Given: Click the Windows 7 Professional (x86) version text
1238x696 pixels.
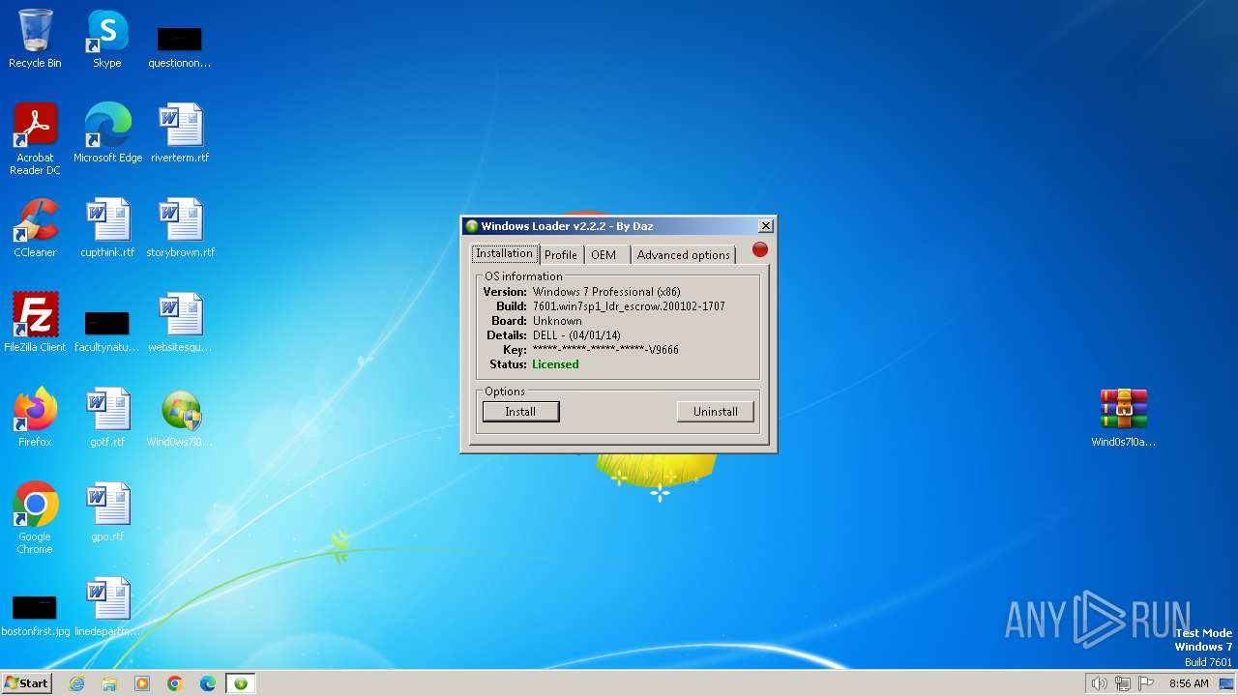Looking at the screenshot, I should point(606,292).
